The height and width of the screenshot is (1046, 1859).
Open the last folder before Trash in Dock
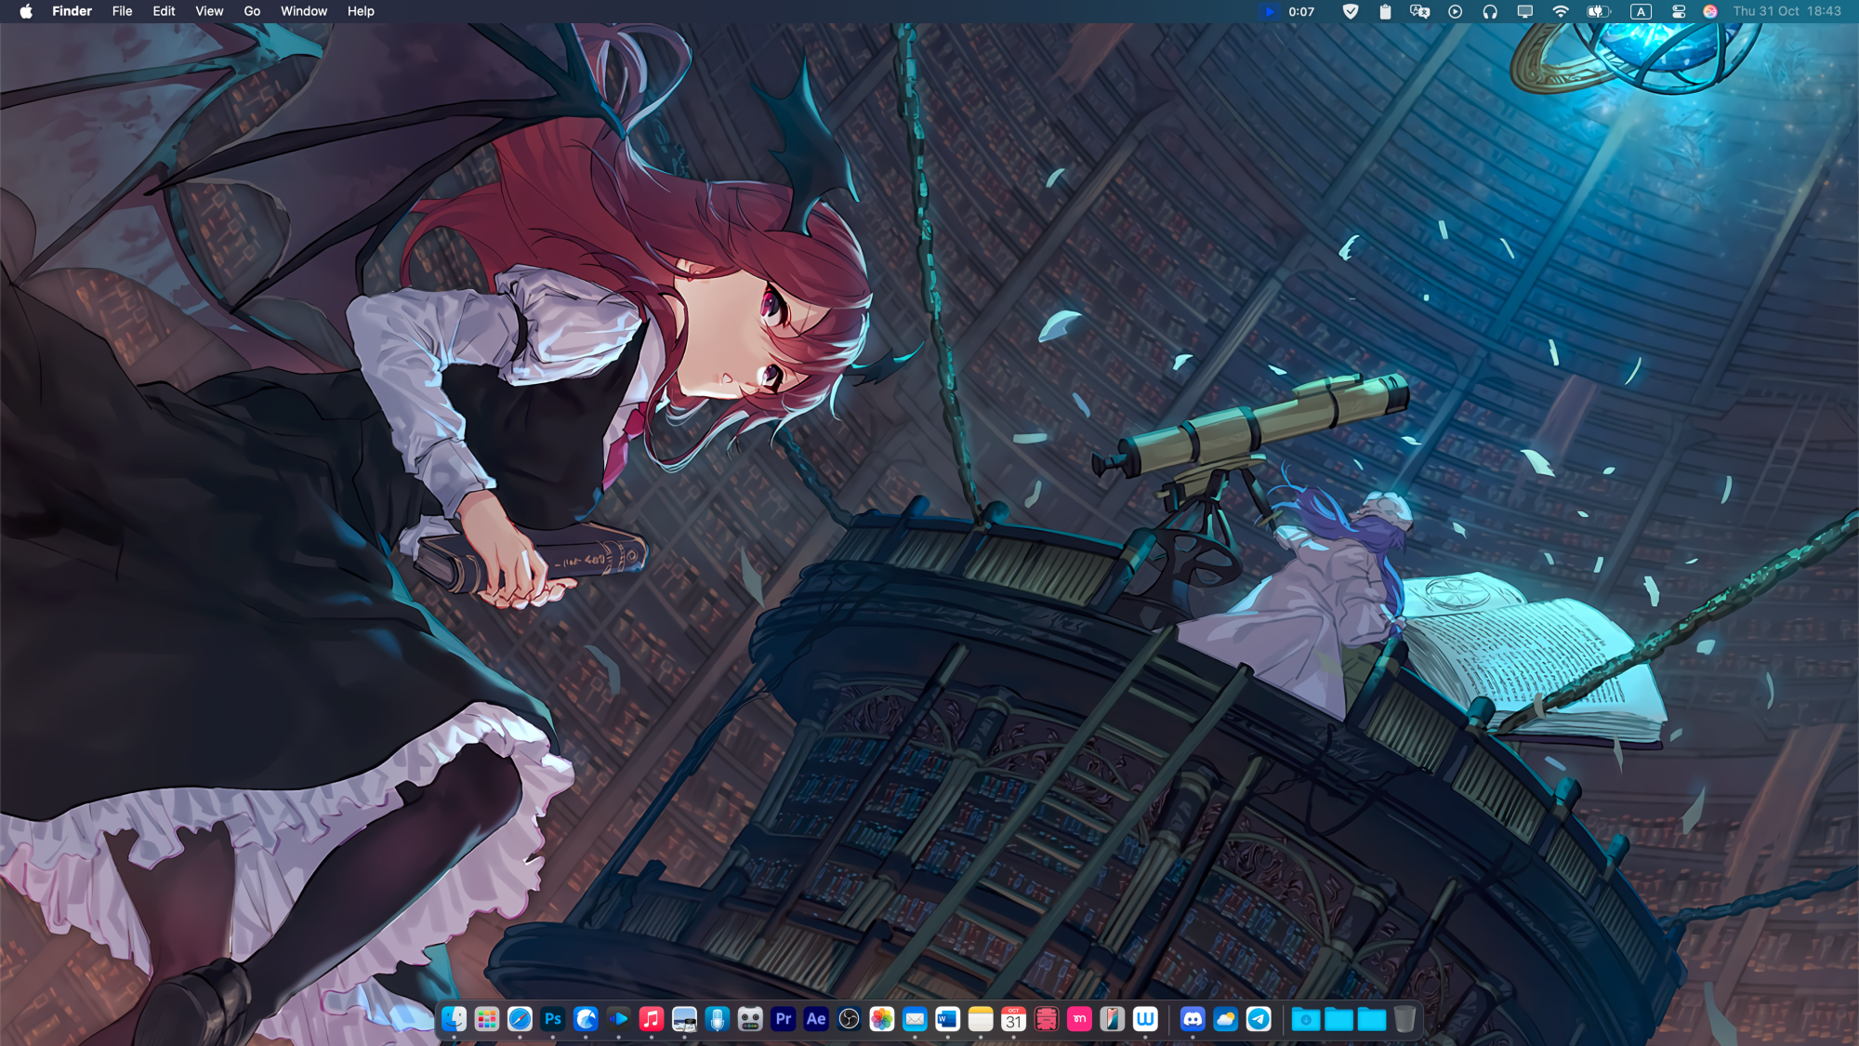[x=1372, y=1019]
